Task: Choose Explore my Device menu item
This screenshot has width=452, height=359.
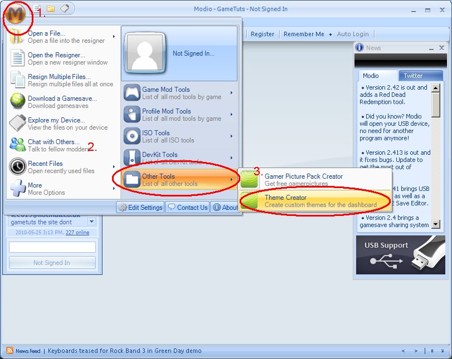Action: pyautogui.click(x=62, y=124)
